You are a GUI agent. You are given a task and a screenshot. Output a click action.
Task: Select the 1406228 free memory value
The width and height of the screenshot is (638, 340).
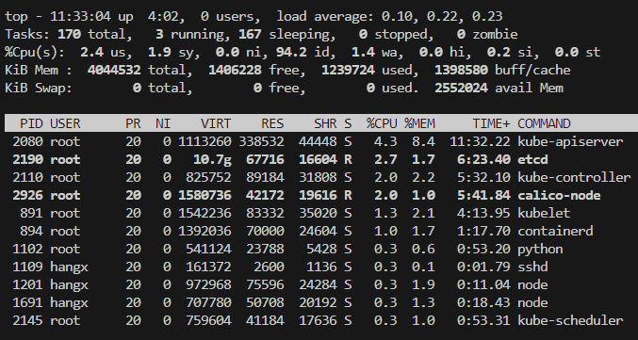(235, 70)
